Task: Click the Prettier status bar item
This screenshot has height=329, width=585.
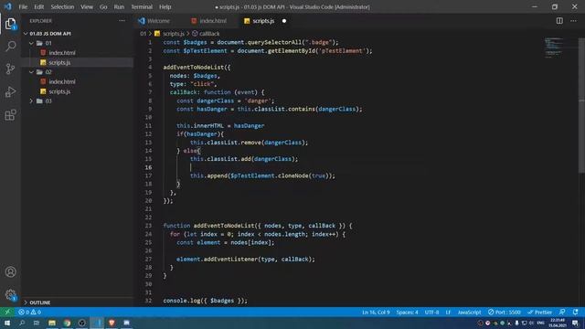Action: (x=539, y=312)
